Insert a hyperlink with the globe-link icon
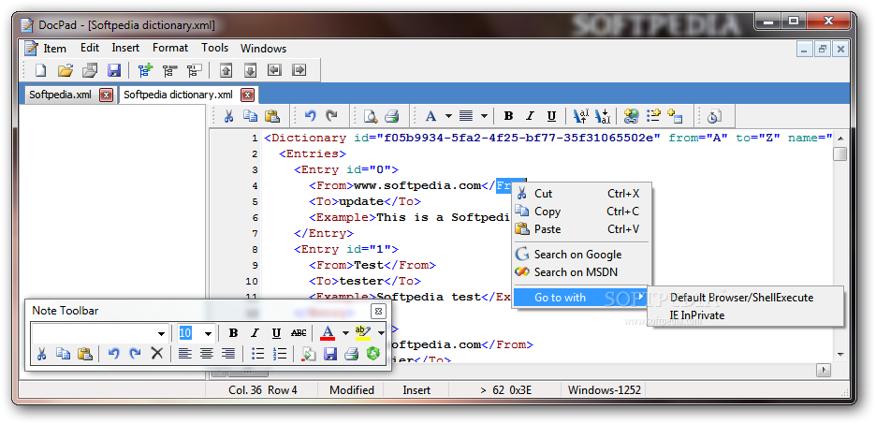 [632, 116]
